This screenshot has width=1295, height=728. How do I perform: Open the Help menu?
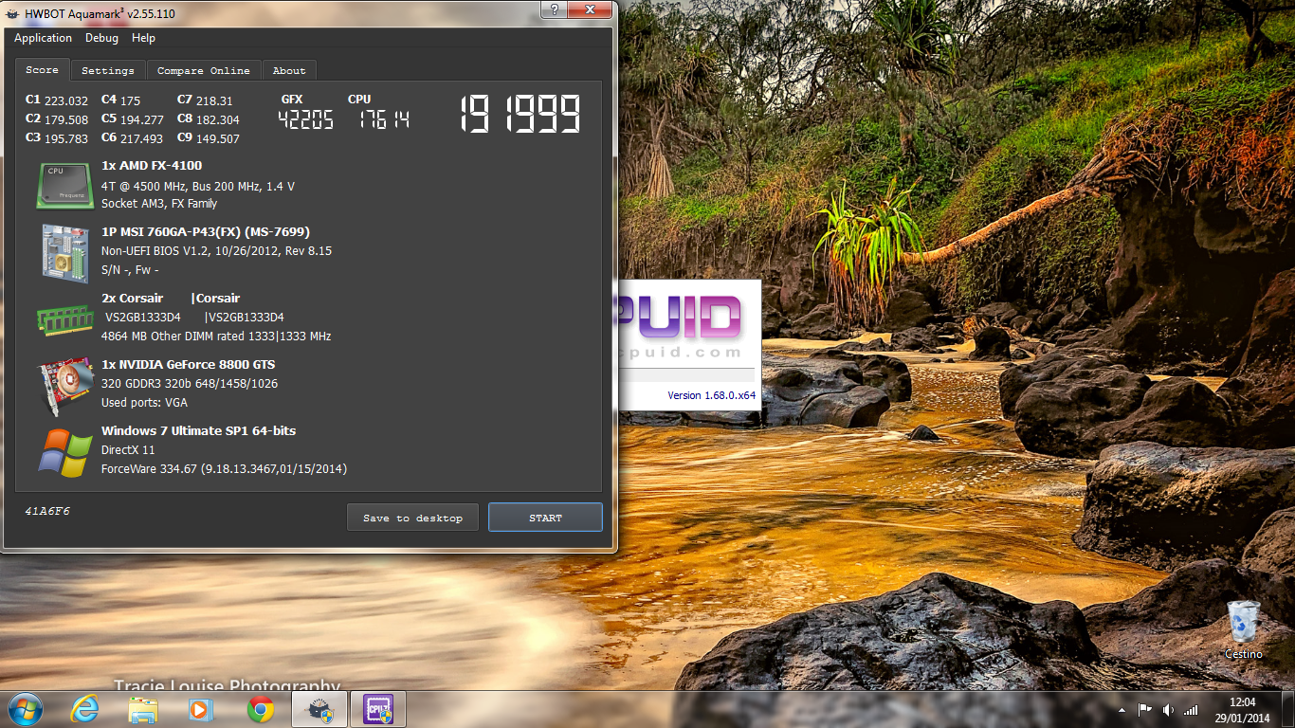coord(143,38)
